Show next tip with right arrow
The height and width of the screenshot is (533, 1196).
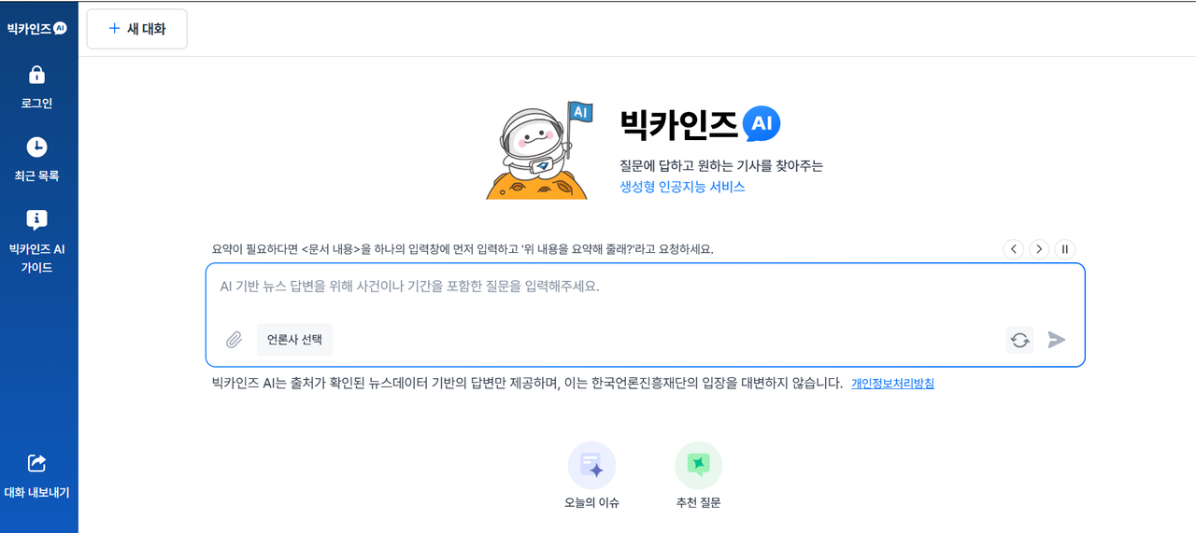click(1039, 249)
